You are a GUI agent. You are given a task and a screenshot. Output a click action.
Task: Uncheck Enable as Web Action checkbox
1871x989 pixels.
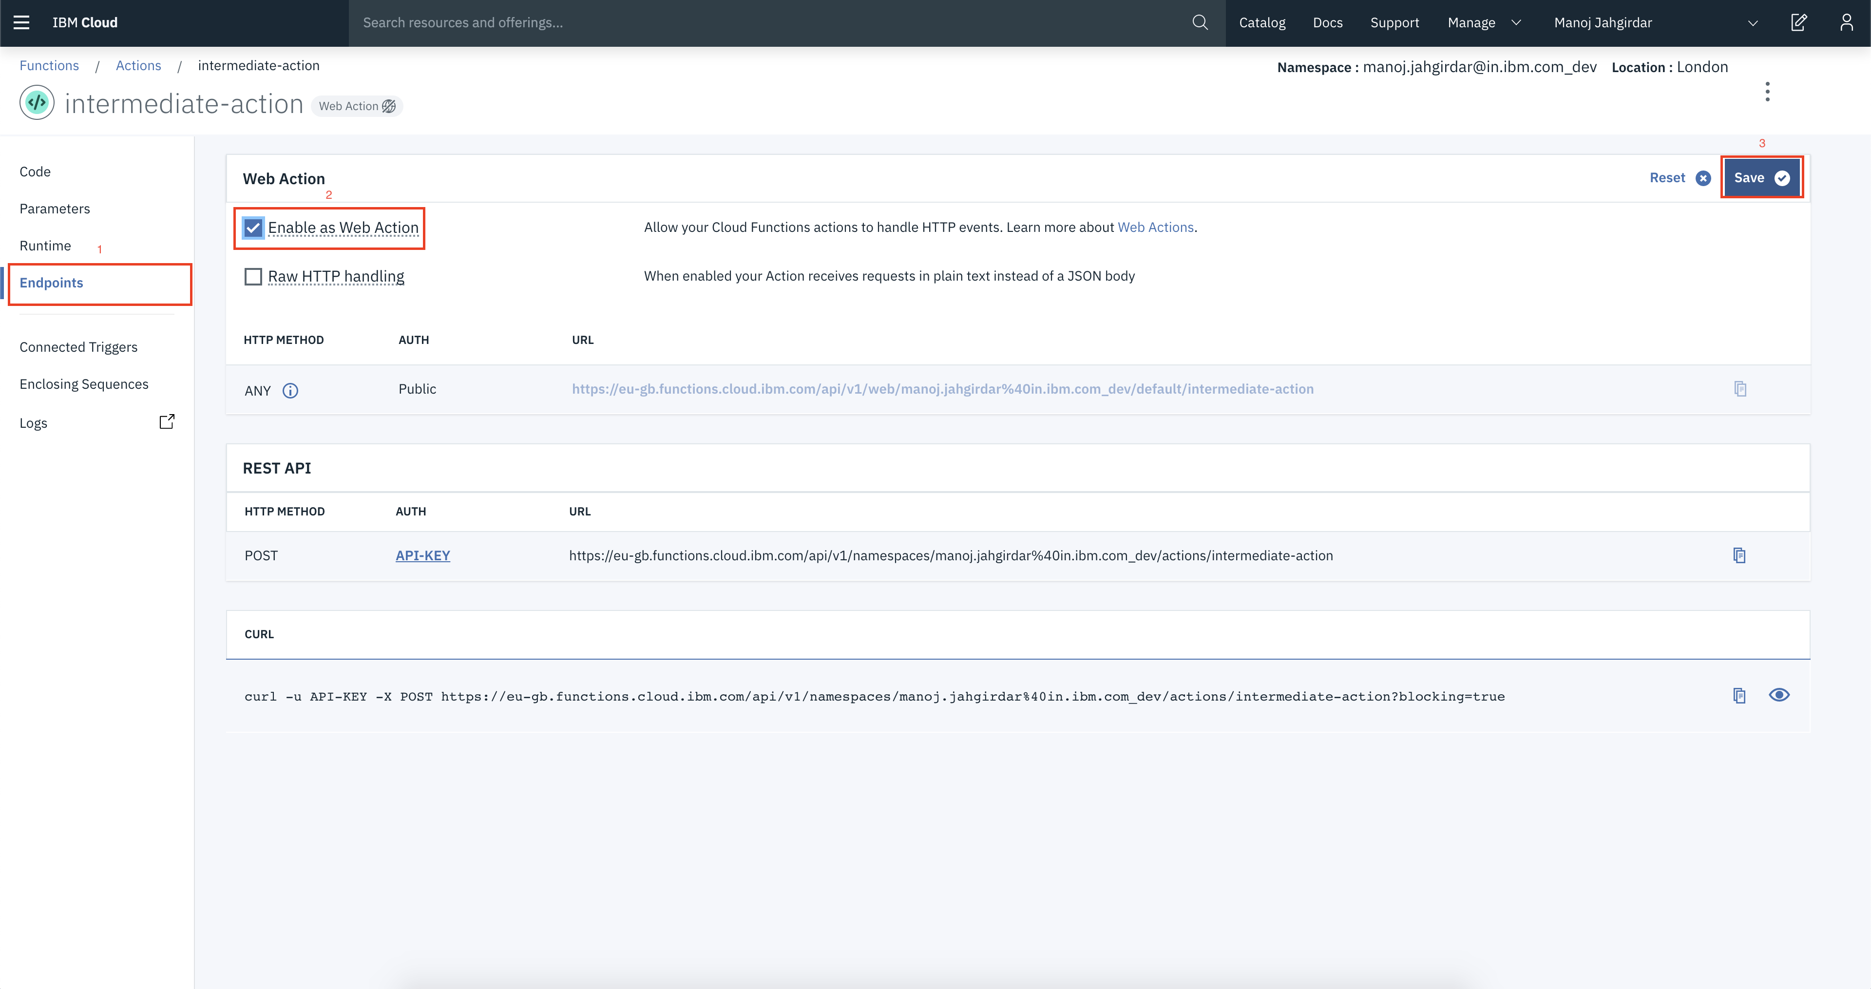pyautogui.click(x=253, y=228)
